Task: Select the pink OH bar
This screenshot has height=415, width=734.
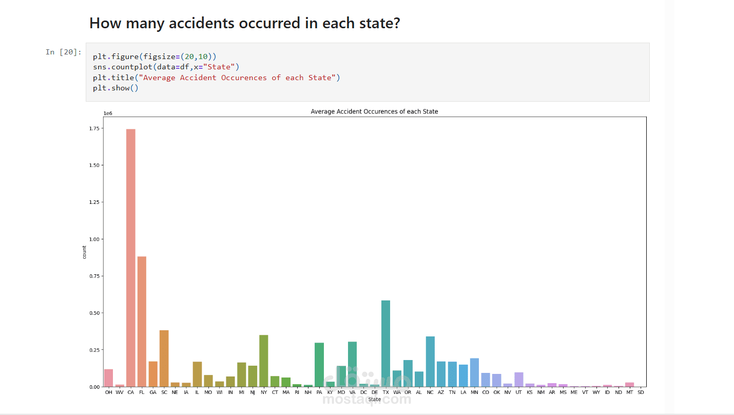Action: 108,378
